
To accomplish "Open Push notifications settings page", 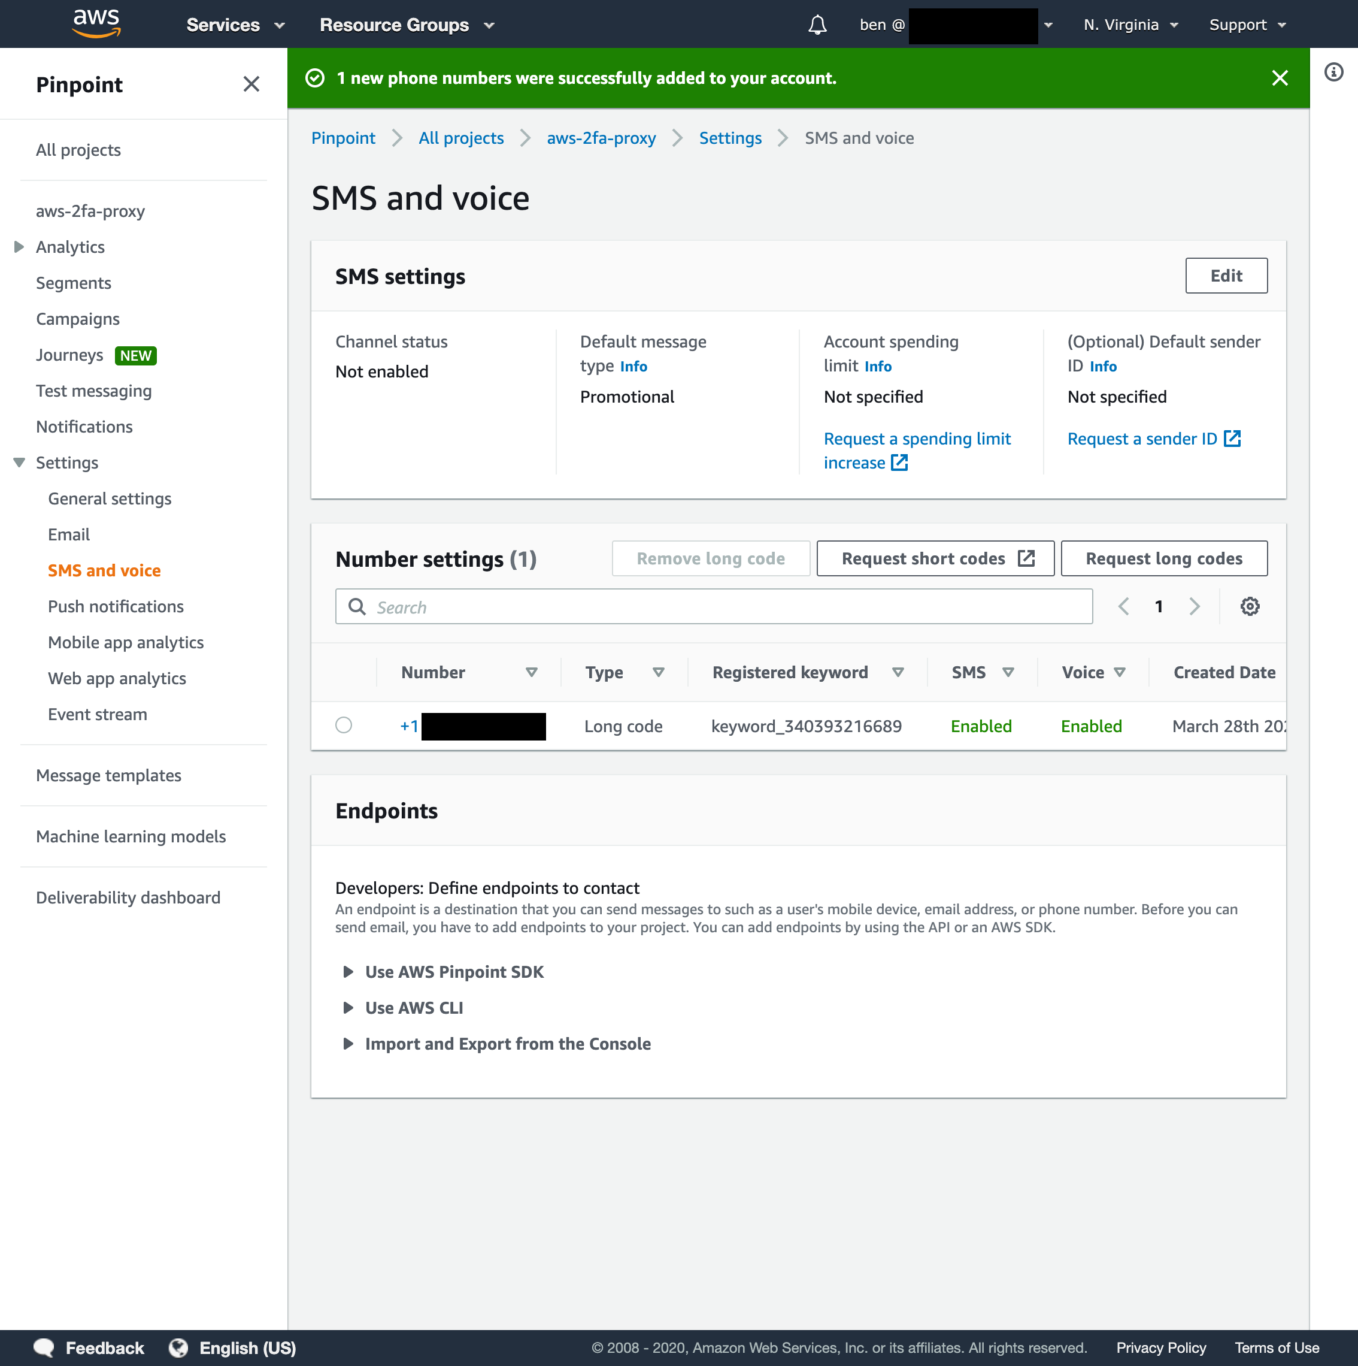I will (116, 606).
